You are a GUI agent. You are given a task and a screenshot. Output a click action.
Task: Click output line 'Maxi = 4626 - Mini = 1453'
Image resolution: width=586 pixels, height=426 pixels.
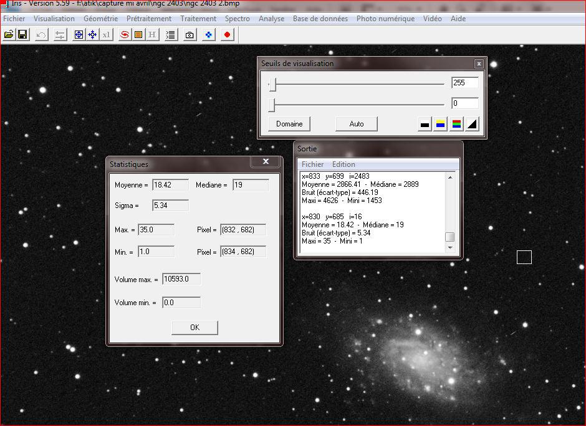pyautogui.click(x=342, y=201)
